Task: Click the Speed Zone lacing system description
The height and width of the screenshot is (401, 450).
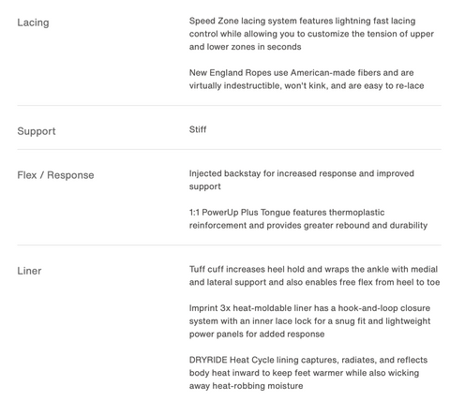Action: click(311, 34)
